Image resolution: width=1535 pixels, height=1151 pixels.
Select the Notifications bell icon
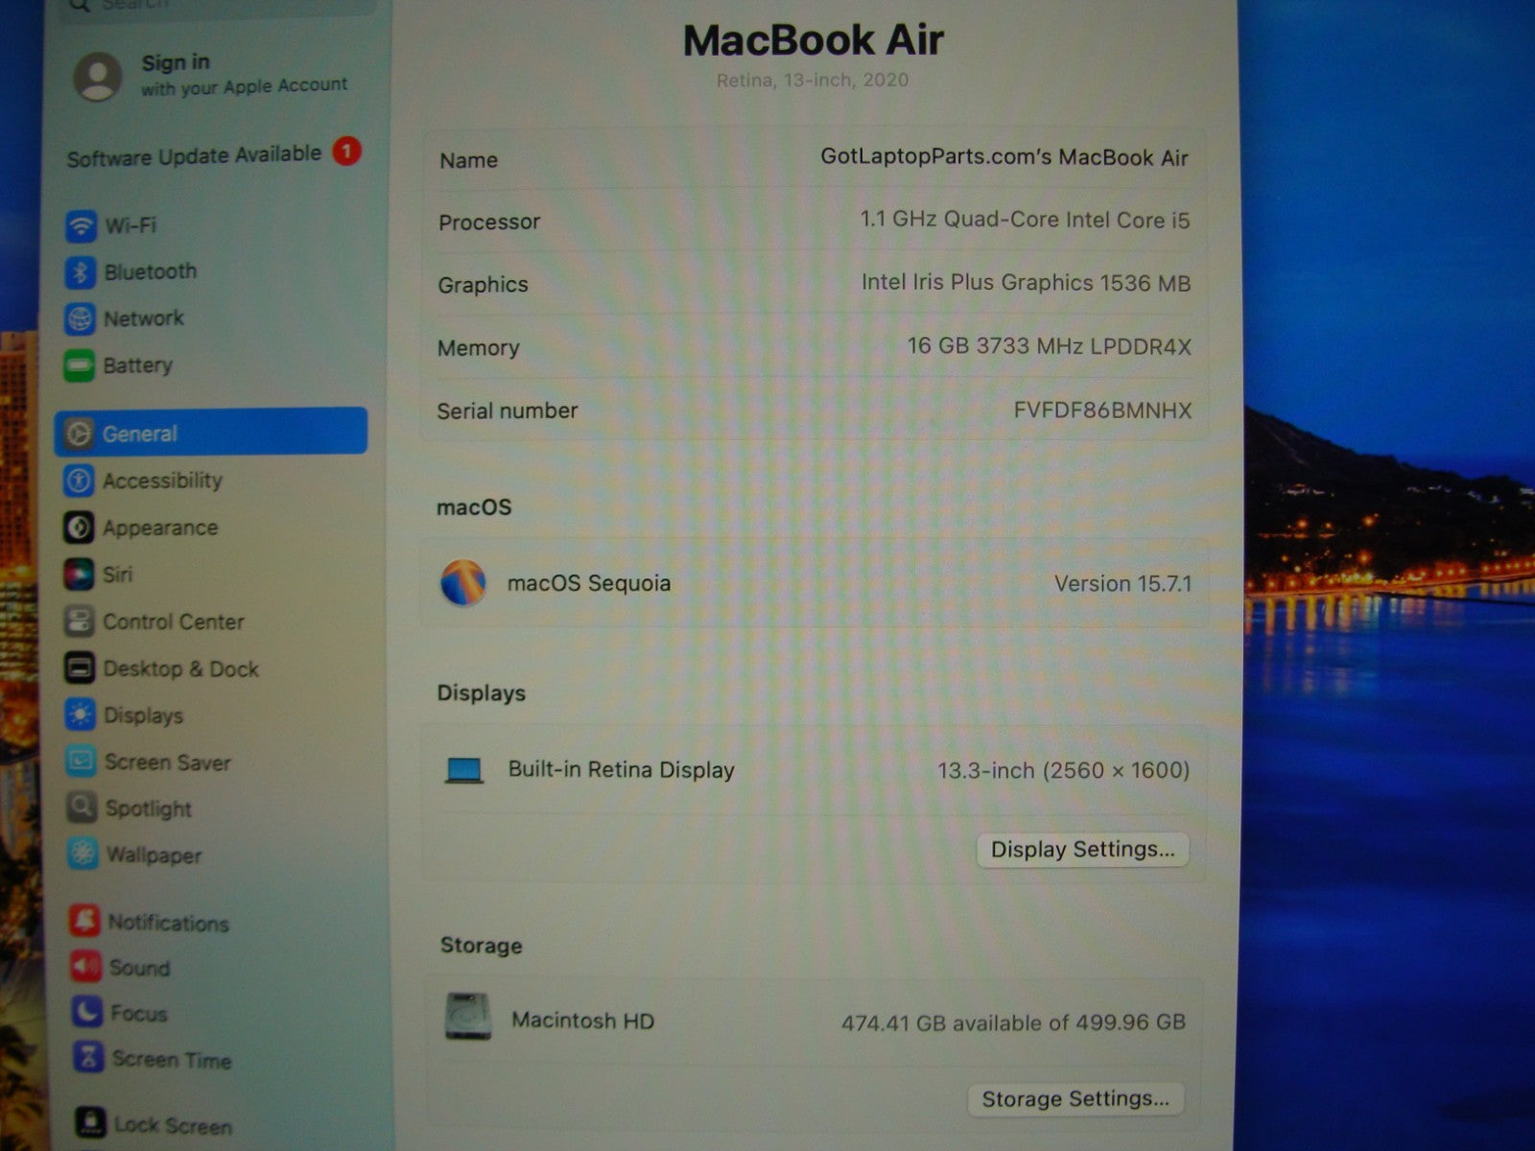(84, 922)
